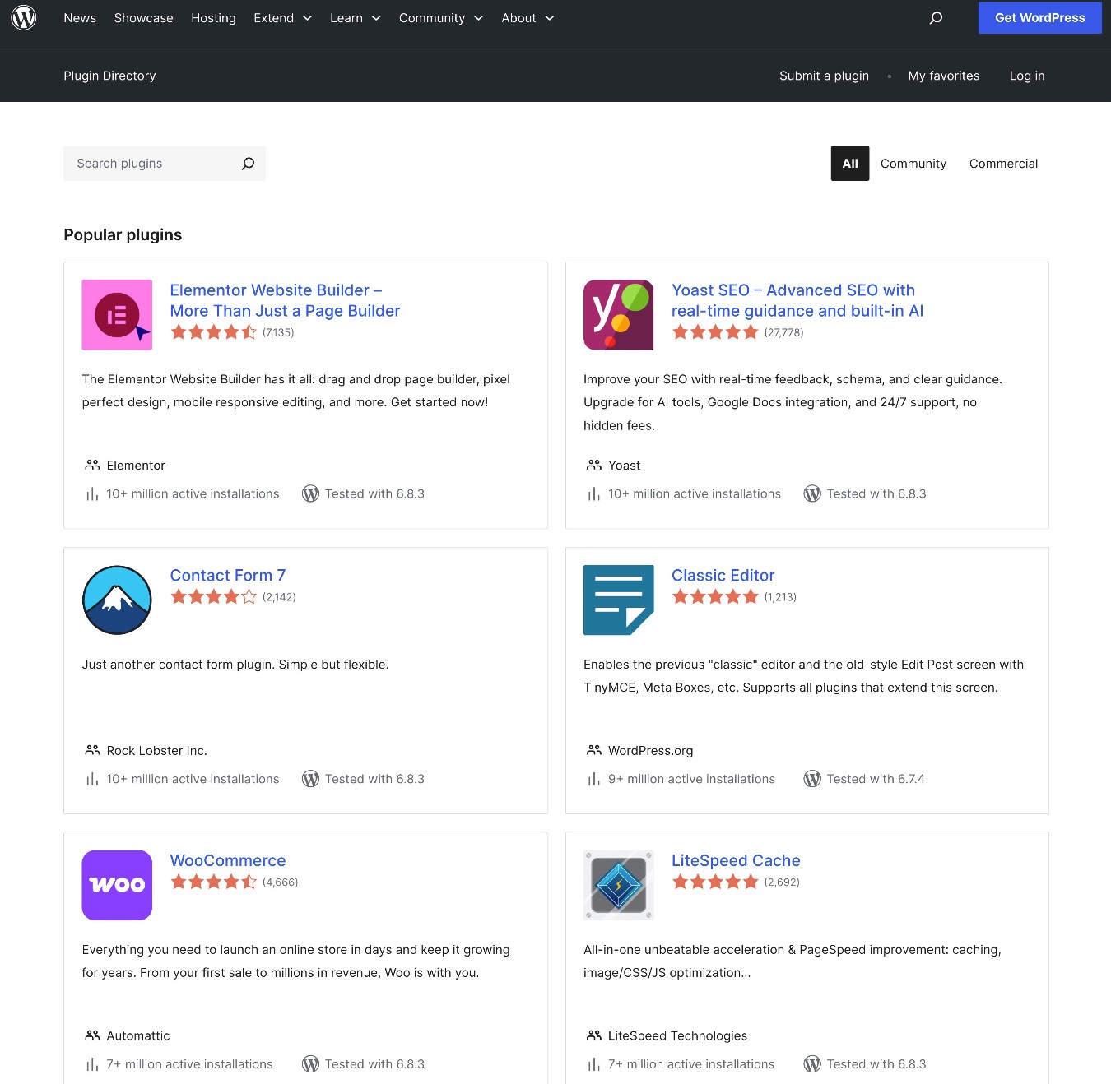Screen dimensions: 1111x1084
Task: Open the Elementor plugin icon
Action: (116, 314)
